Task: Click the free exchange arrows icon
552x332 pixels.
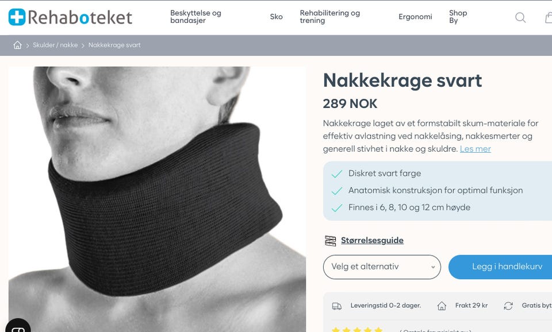Action: coord(508,306)
